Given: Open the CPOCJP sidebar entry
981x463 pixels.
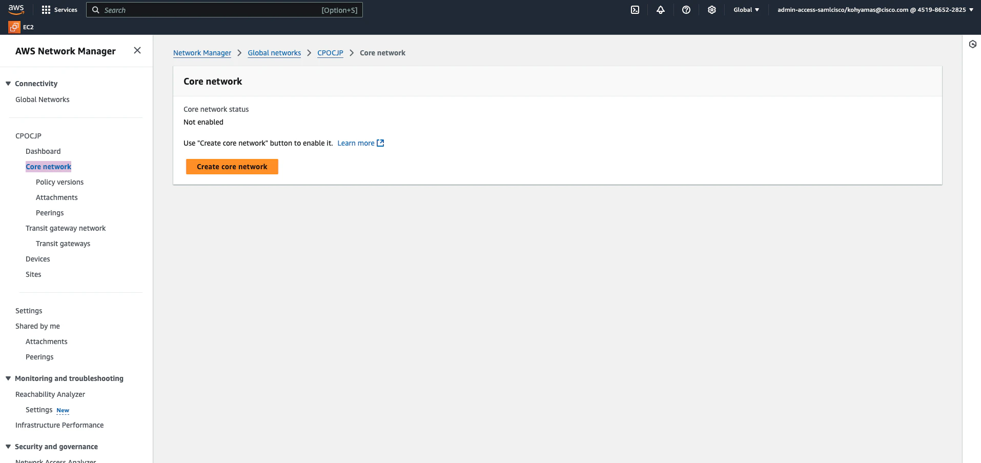Looking at the screenshot, I should (x=29, y=136).
